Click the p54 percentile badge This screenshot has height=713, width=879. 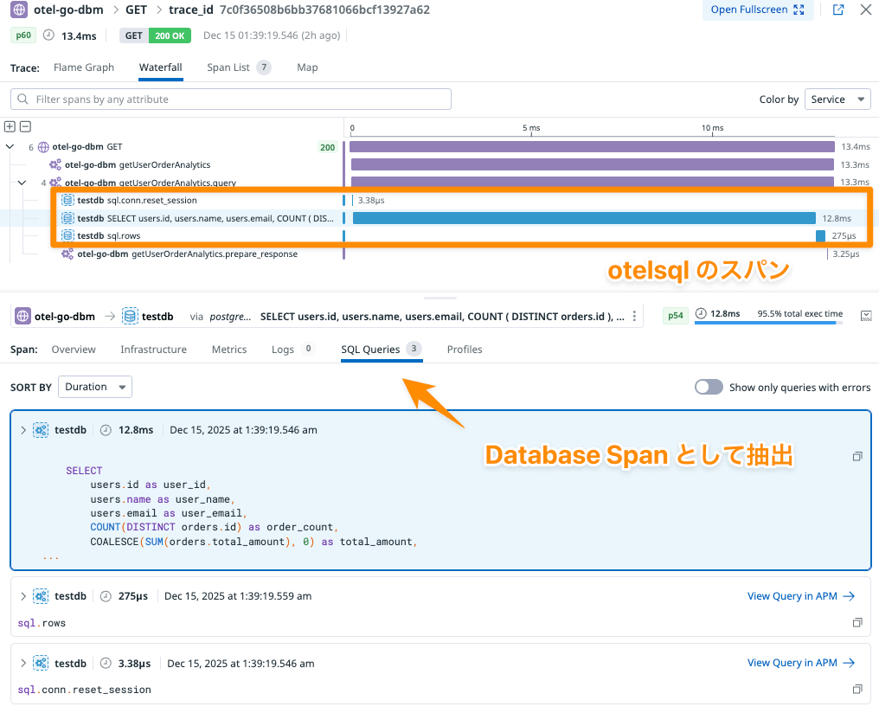[x=676, y=316]
